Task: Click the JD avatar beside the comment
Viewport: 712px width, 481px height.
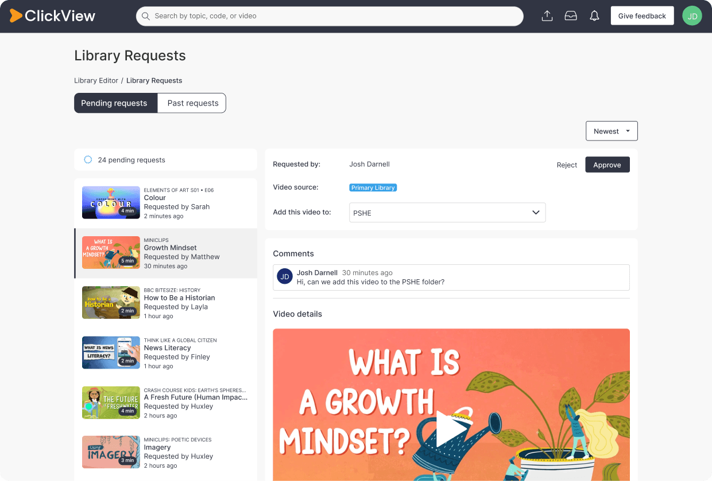Action: point(285,276)
